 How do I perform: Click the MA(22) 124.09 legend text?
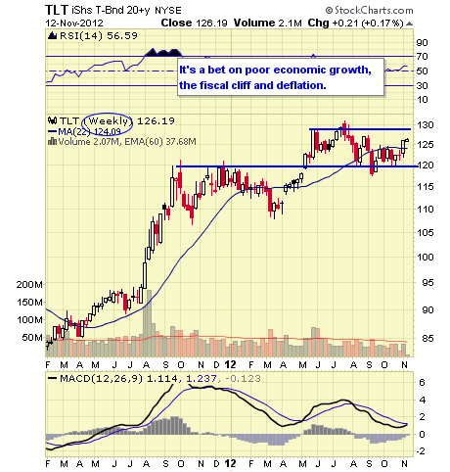tap(89, 131)
